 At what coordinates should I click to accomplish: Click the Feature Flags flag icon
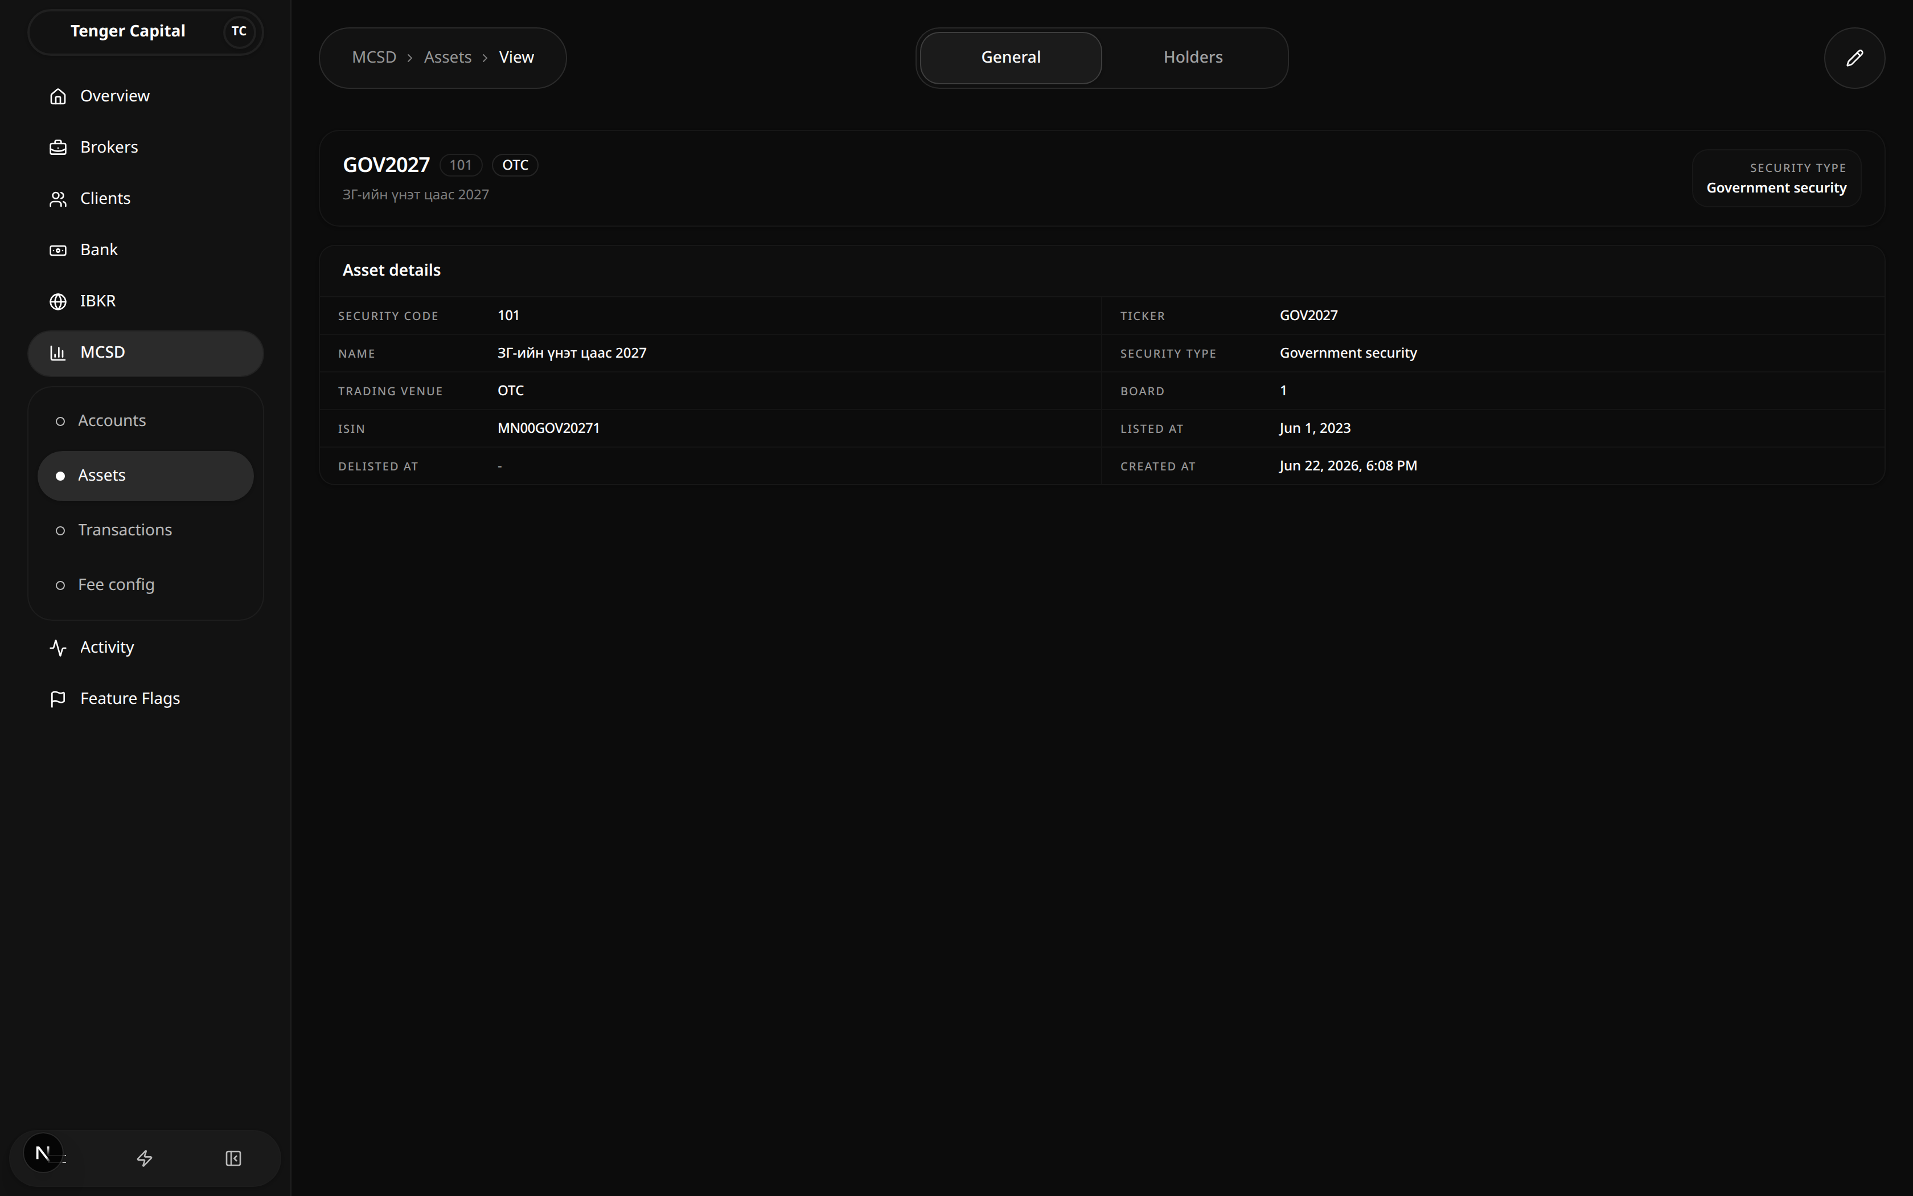(x=58, y=699)
